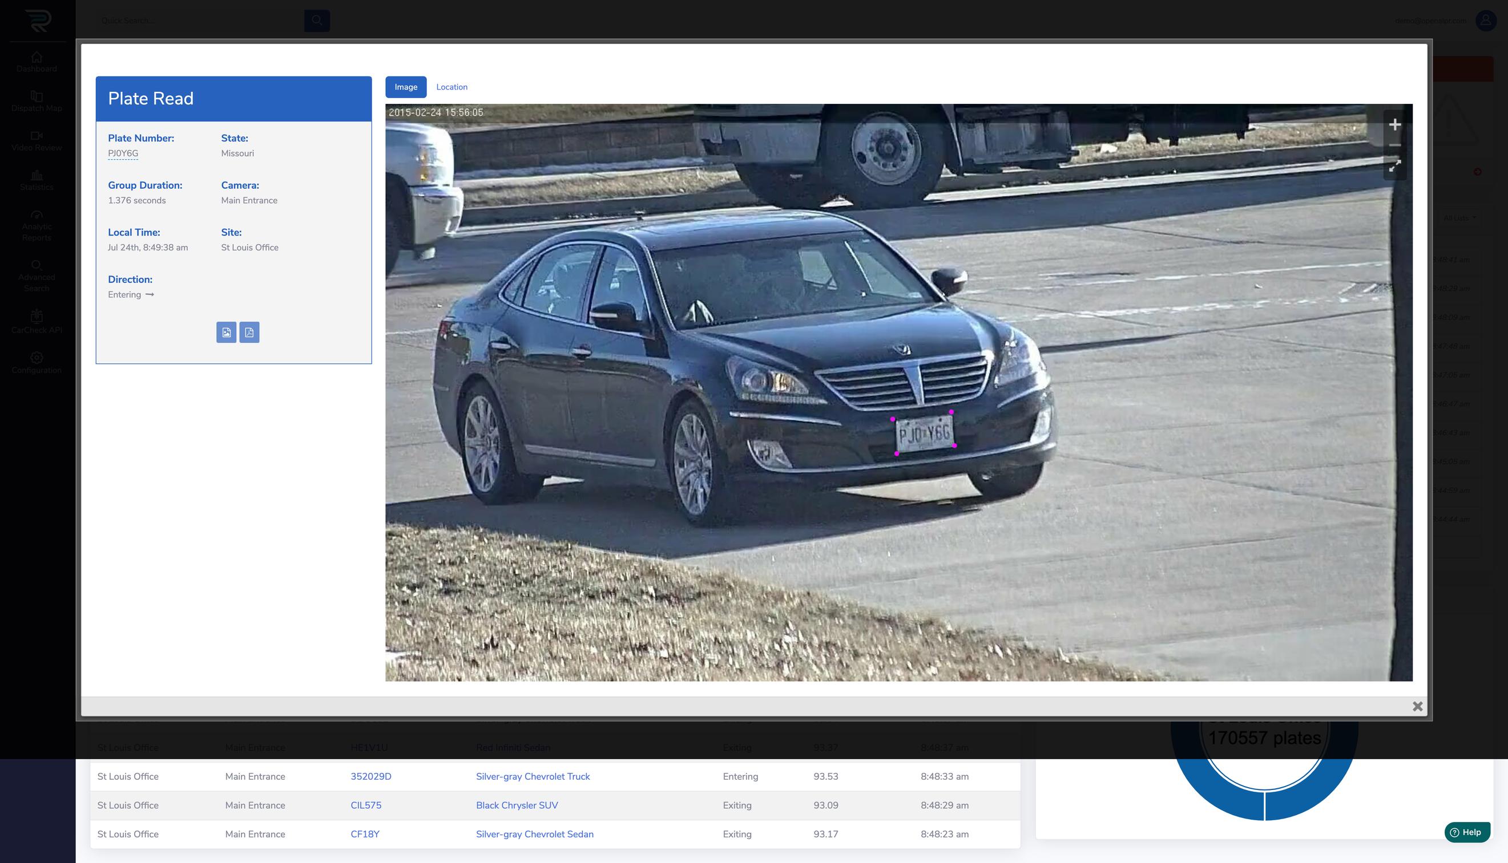Click the search magnifier button
The image size is (1508, 863).
tap(317, 21)
